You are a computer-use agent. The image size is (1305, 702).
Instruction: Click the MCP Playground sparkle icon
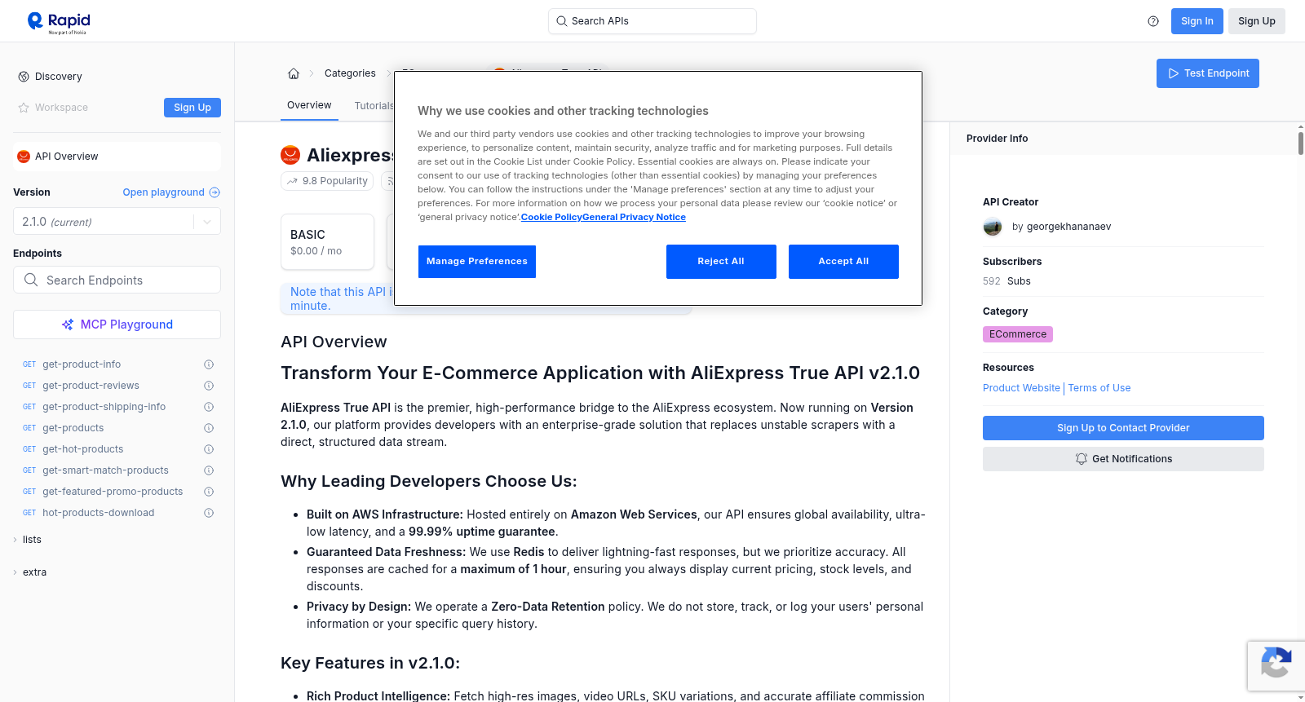pos(68,325)
